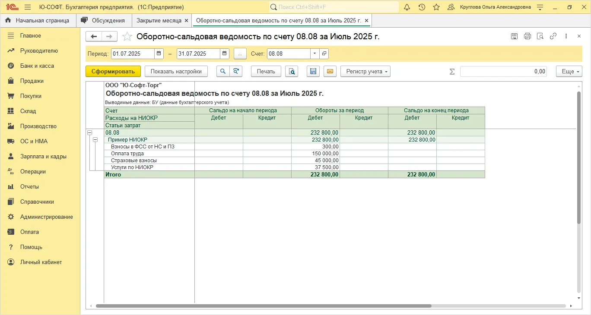
Task: Click the vertical scrollbar of report
Action: point(579,157)
